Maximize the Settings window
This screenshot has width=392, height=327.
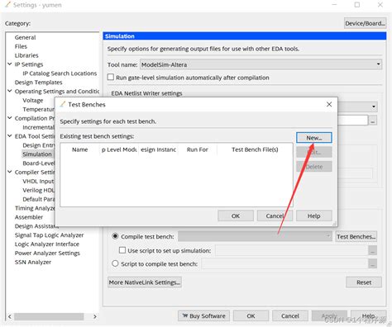coord(357,5)
